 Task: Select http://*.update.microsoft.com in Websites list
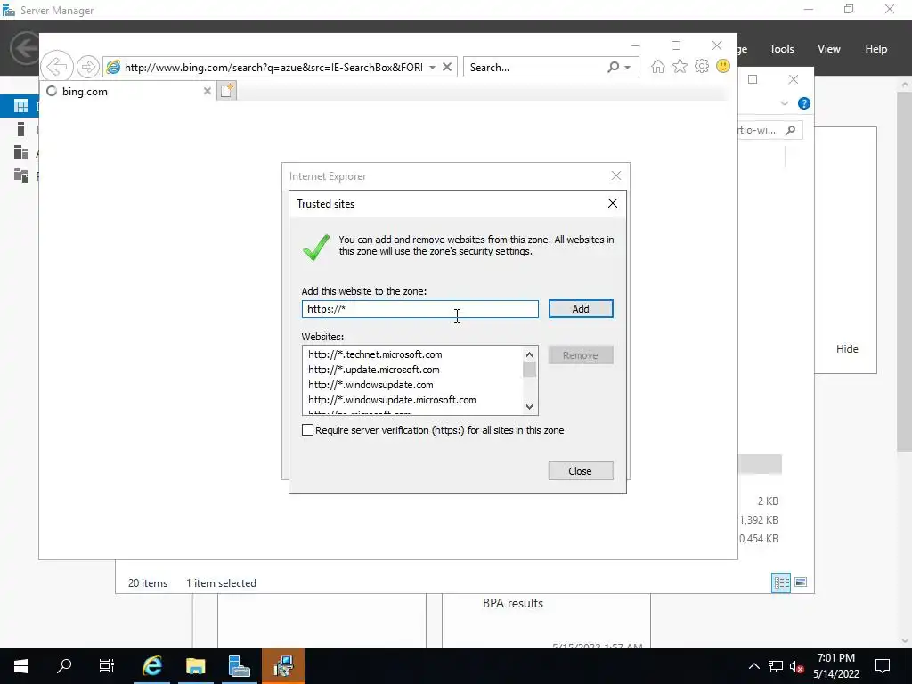(374, 370)
